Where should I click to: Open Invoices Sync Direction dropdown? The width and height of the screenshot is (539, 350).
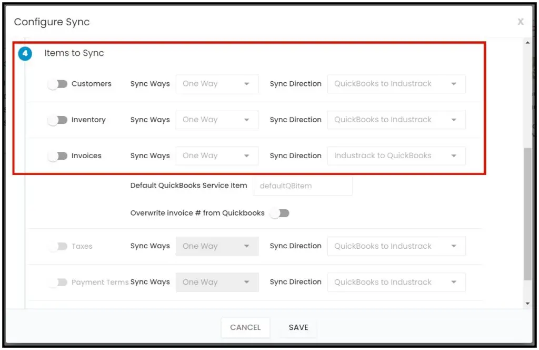396,156
